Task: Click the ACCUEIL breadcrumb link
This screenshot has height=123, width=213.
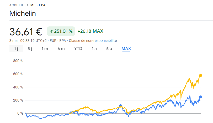Action: 17,5
